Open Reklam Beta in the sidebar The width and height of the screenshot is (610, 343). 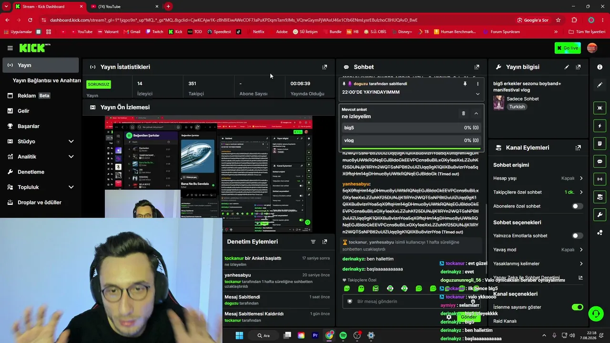41,96
